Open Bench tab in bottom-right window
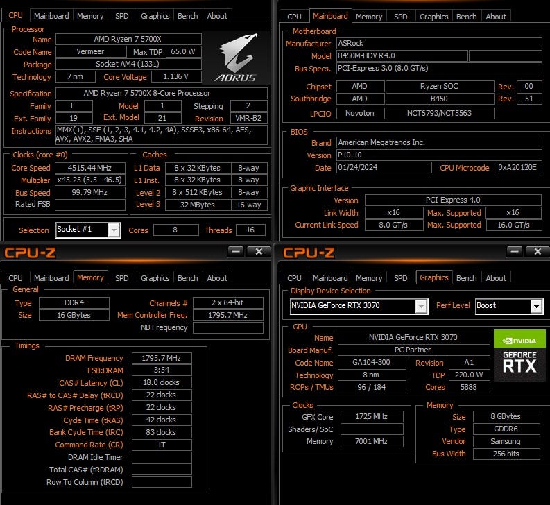The width and height of the screenshot is (550, 505). pos(467,278)
